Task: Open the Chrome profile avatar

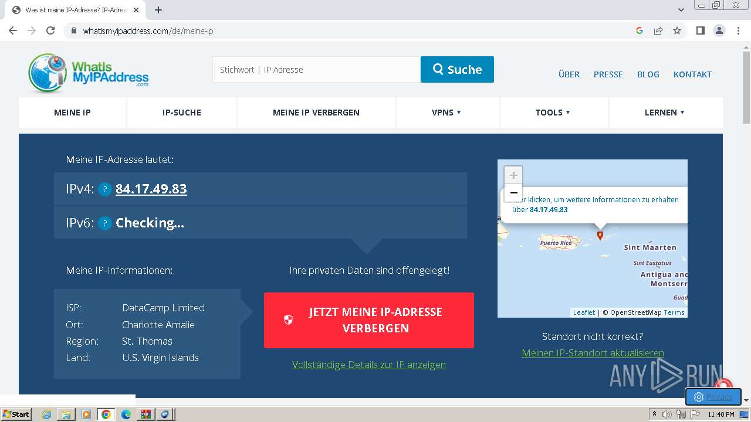Action: click(x=719, y=30)
